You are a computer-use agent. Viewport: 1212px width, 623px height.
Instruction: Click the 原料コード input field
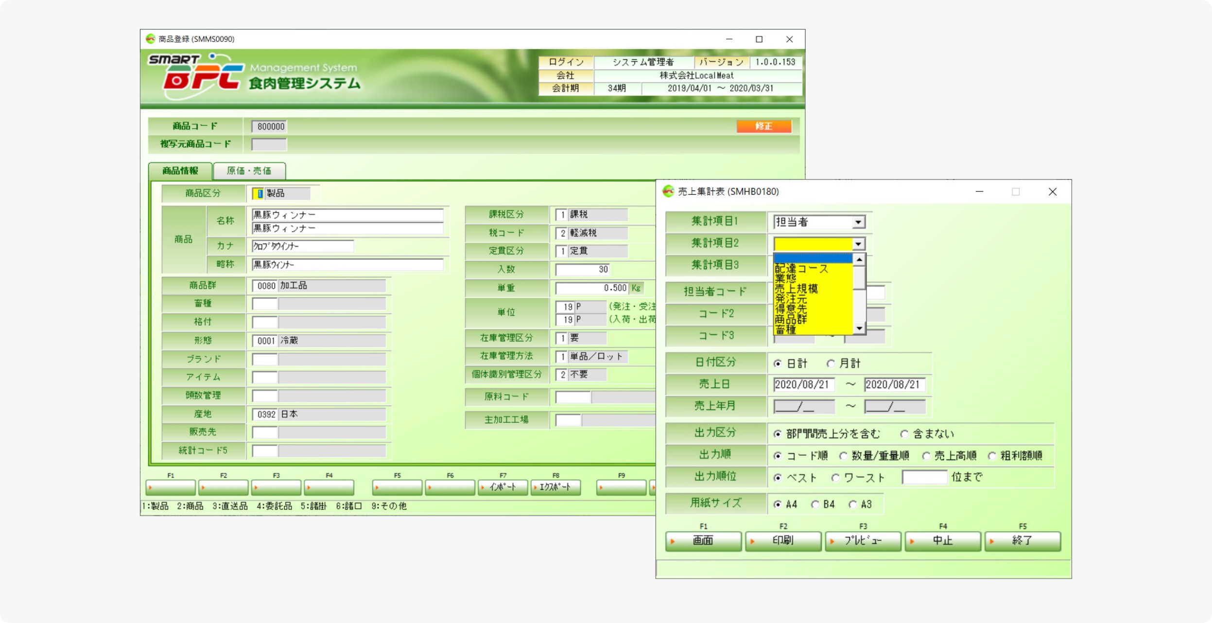tap(573, 397)
